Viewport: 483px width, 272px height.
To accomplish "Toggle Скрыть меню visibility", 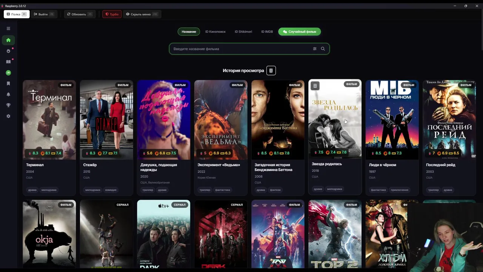I will 142,14.
